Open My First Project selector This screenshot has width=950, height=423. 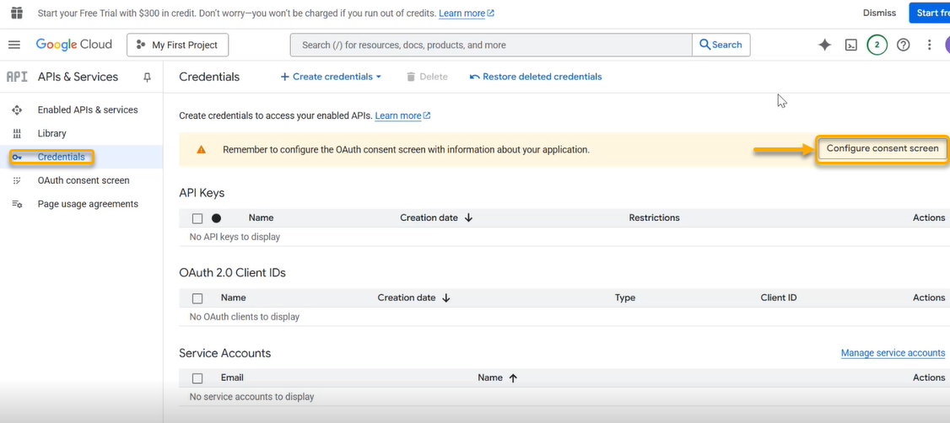177,45
